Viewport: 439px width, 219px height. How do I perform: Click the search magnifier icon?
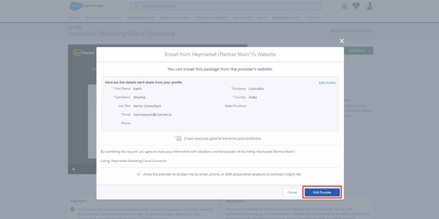(x=137, y=6)
